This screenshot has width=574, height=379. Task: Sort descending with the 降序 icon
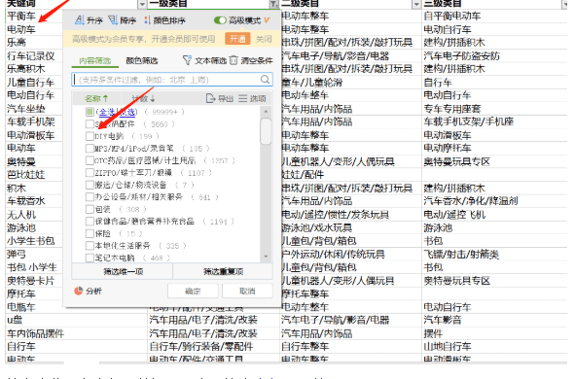[113, 19]
